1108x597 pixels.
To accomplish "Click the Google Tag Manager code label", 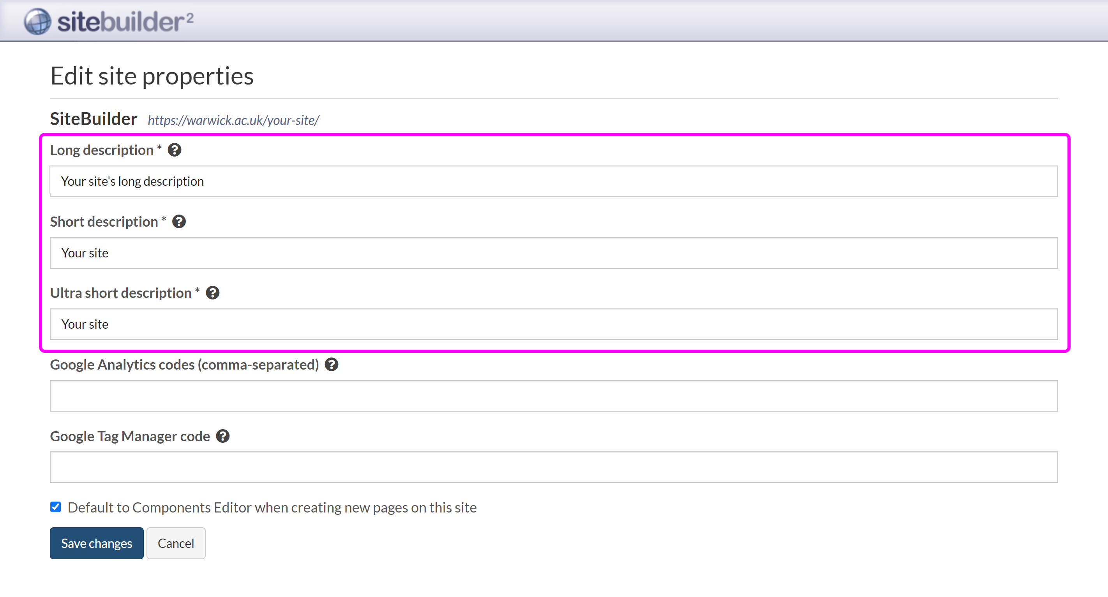I will pos(130,436).
